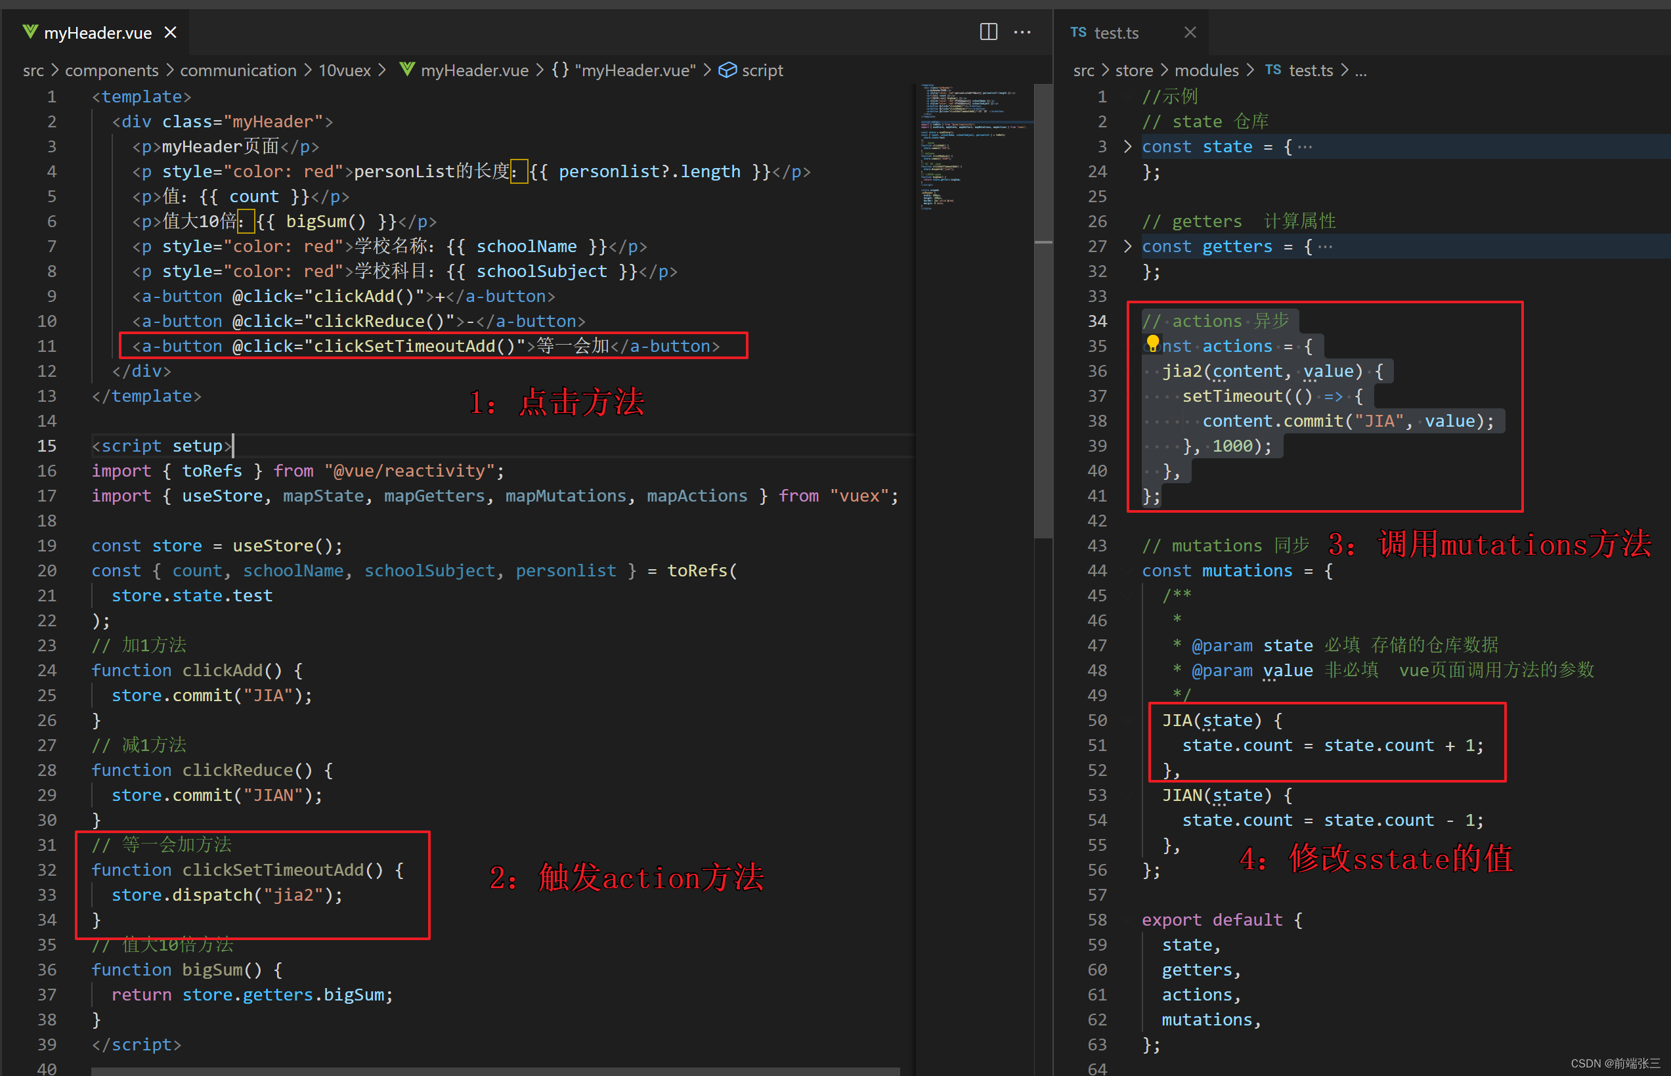This screenshot has width=1671, height=1076.
Task: Open the 10vuex breadcrumb
Action: point(345,70)
